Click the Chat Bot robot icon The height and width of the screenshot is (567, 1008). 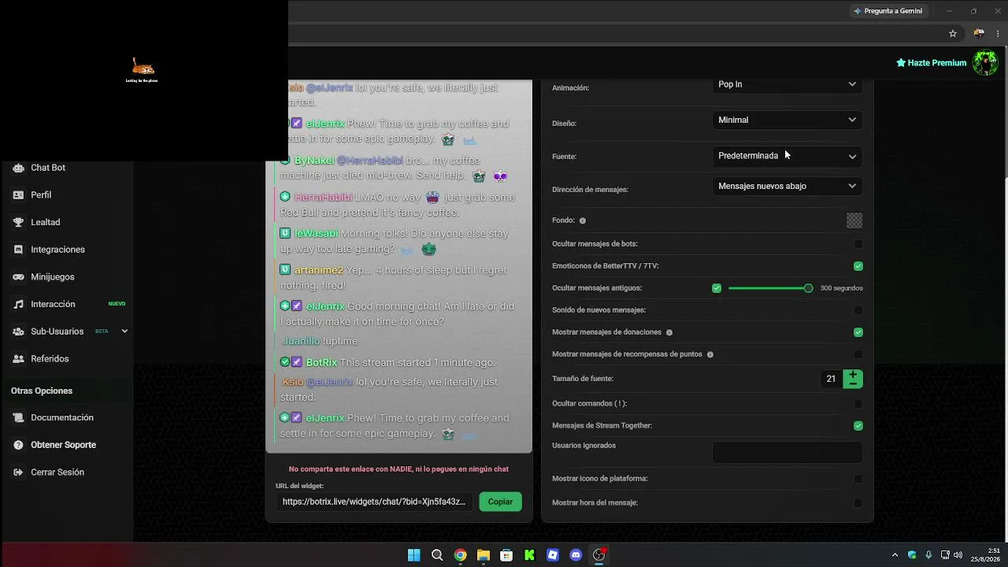pos(18,168)
